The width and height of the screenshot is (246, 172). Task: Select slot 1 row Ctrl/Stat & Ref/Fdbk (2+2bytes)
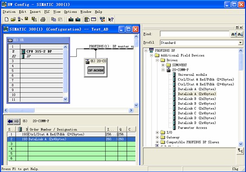pos(71,135)
